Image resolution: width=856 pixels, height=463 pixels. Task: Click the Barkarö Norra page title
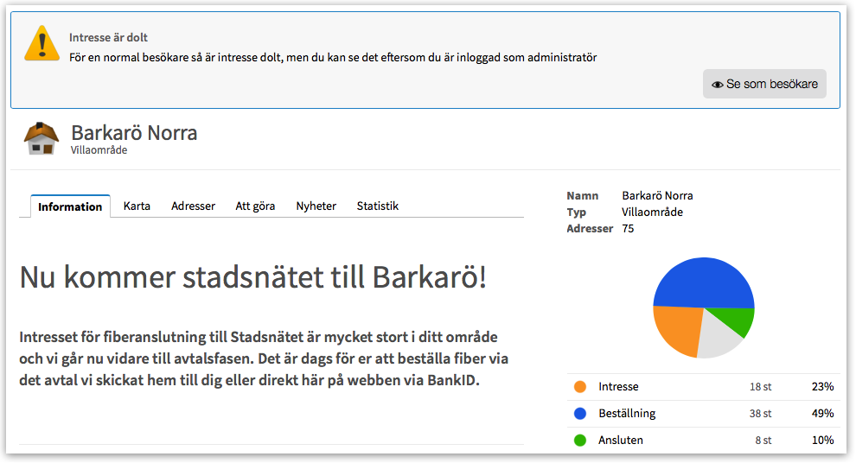click(x=134, y=133)
